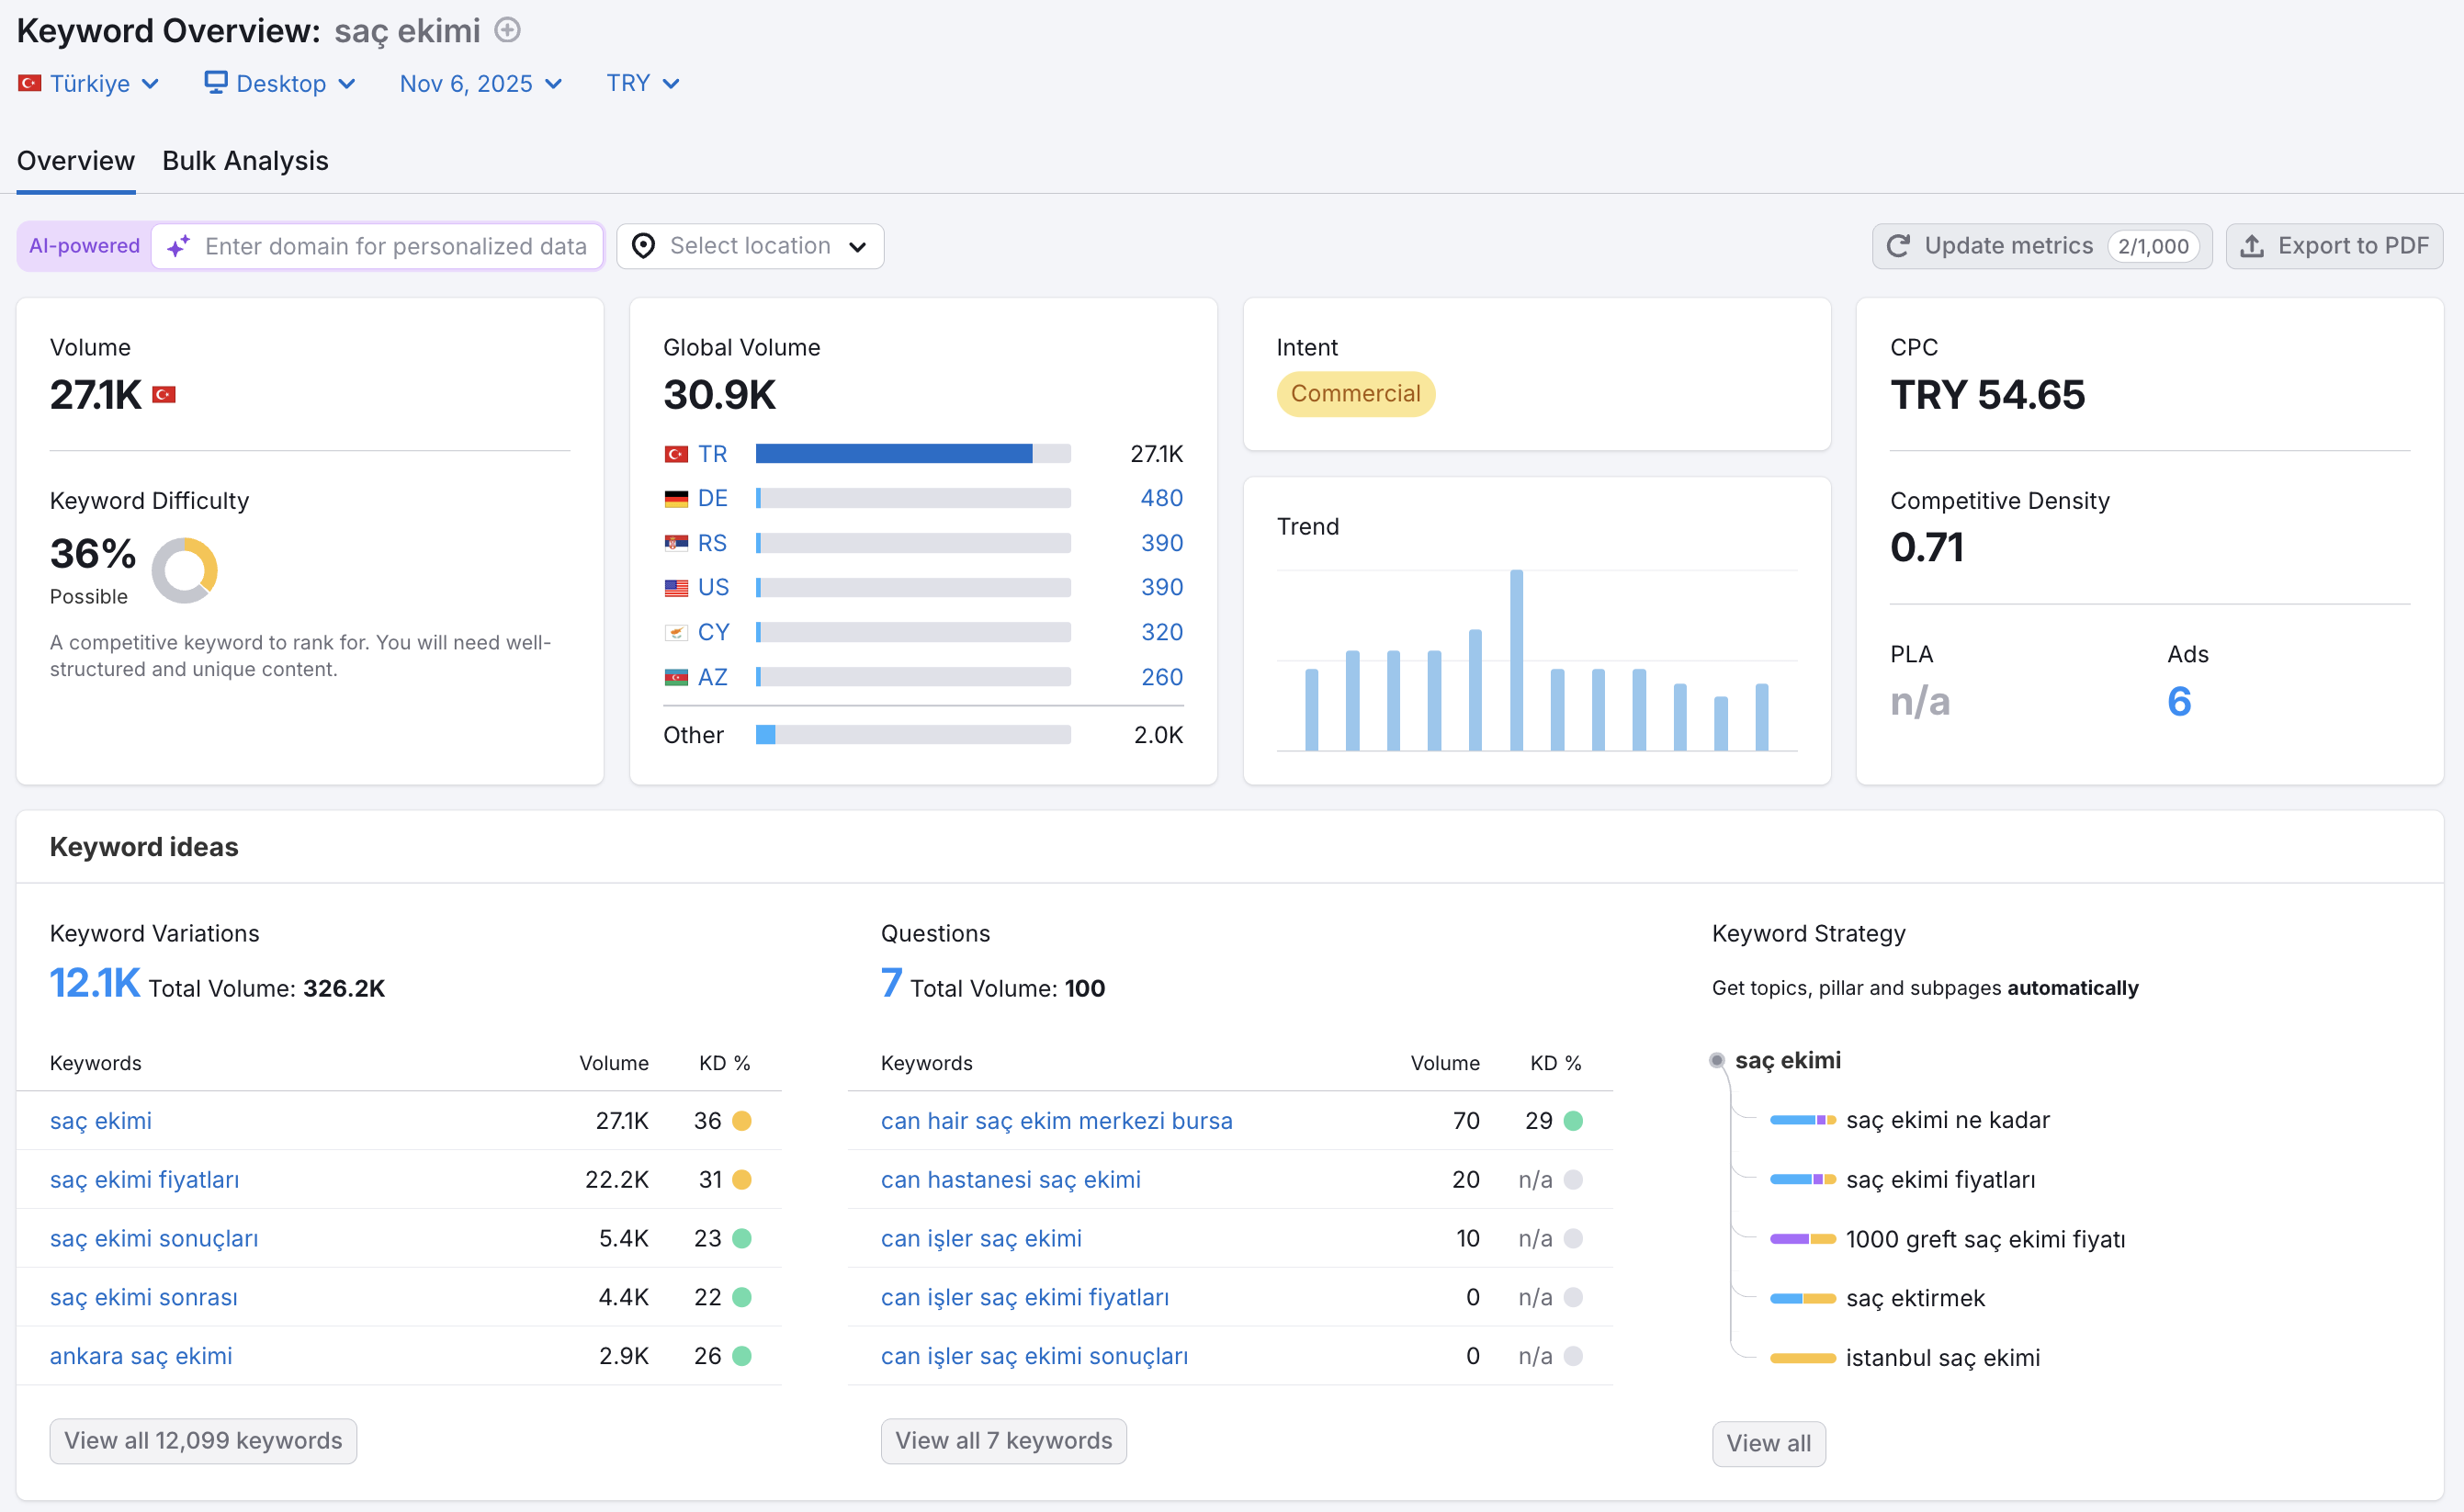This screenshot has width=2464, height=1512.
Task: Click the refresh icon on Update metrics
Action: point(1898,246)
